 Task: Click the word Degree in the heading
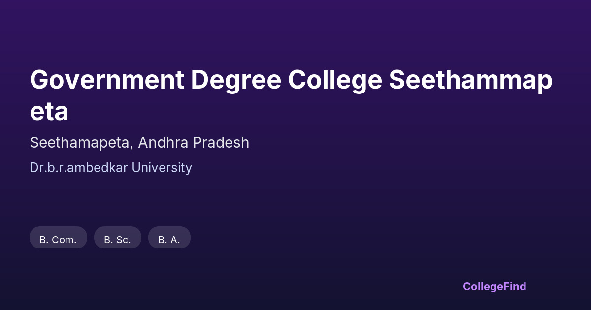pos(235,80)
